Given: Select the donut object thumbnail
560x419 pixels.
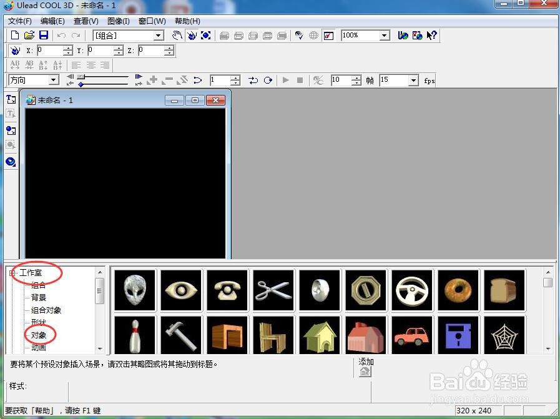Looking at the screenshot, I should [x=458, y=290].
